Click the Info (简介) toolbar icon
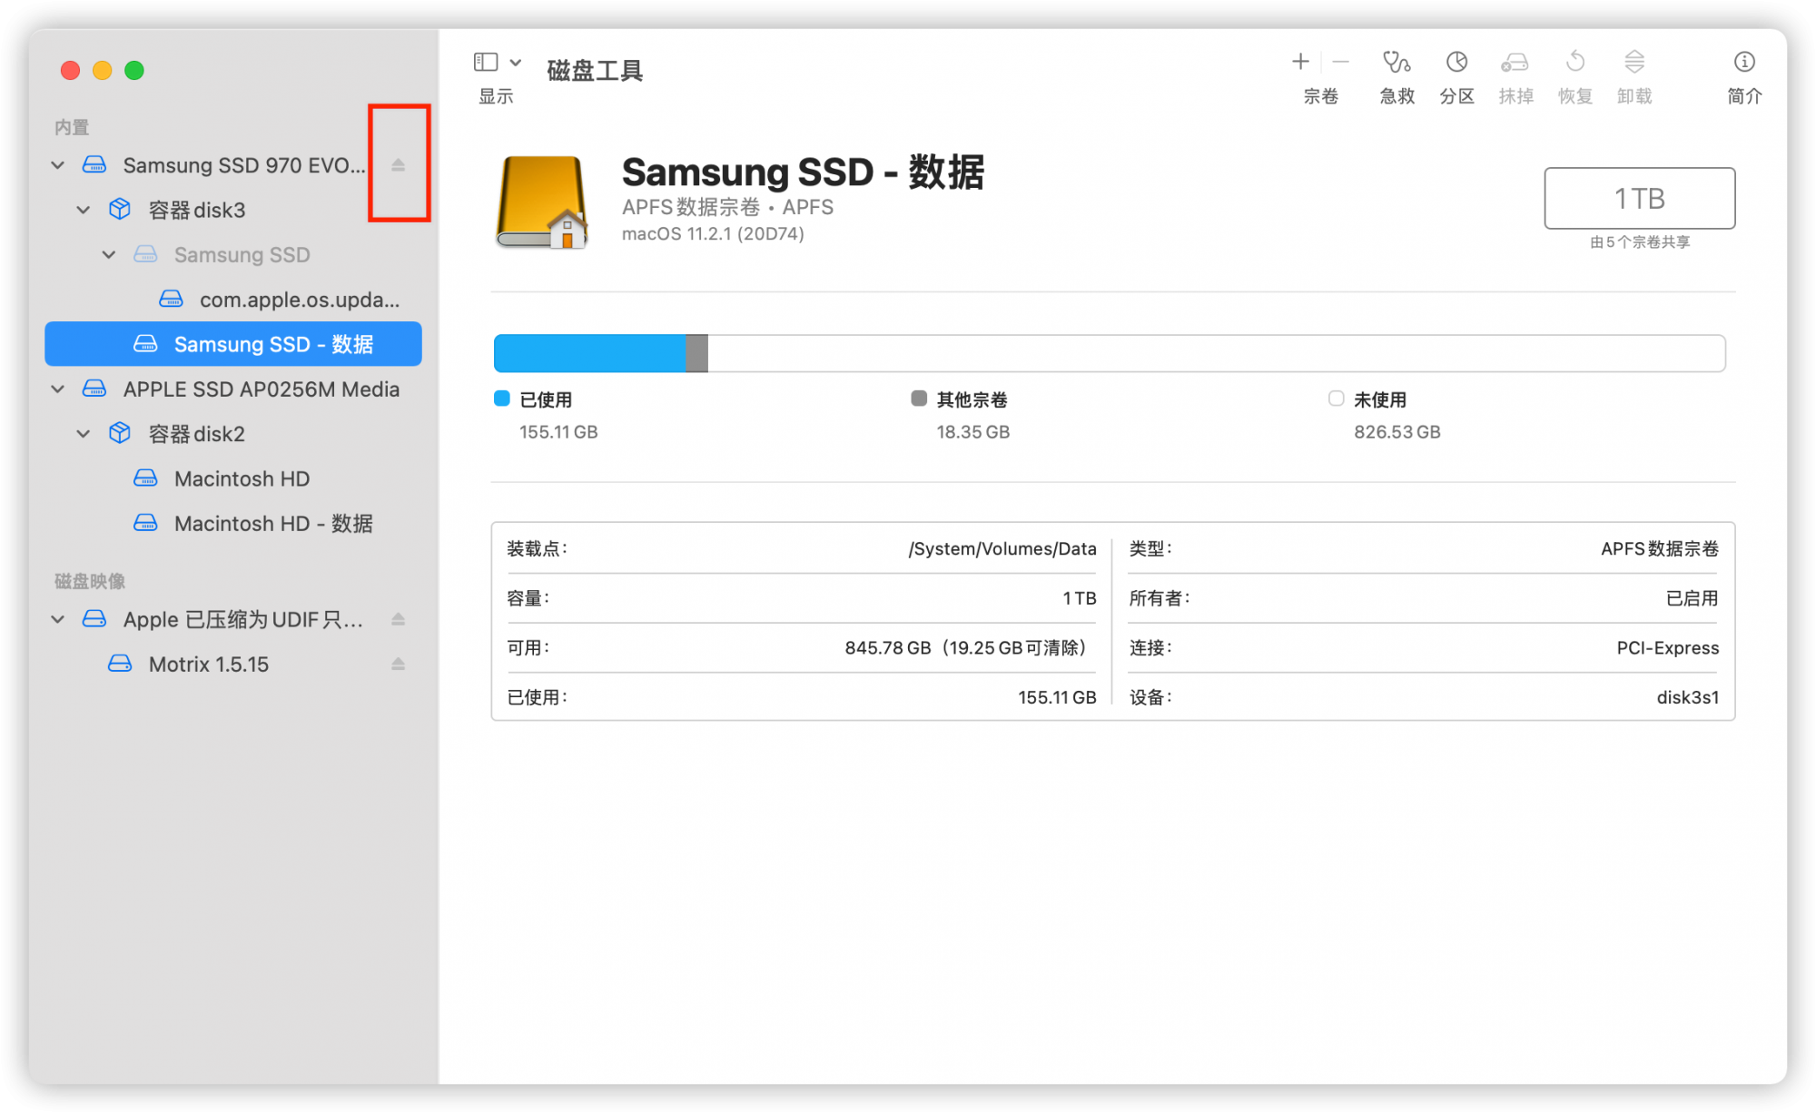 point(1743,63)
